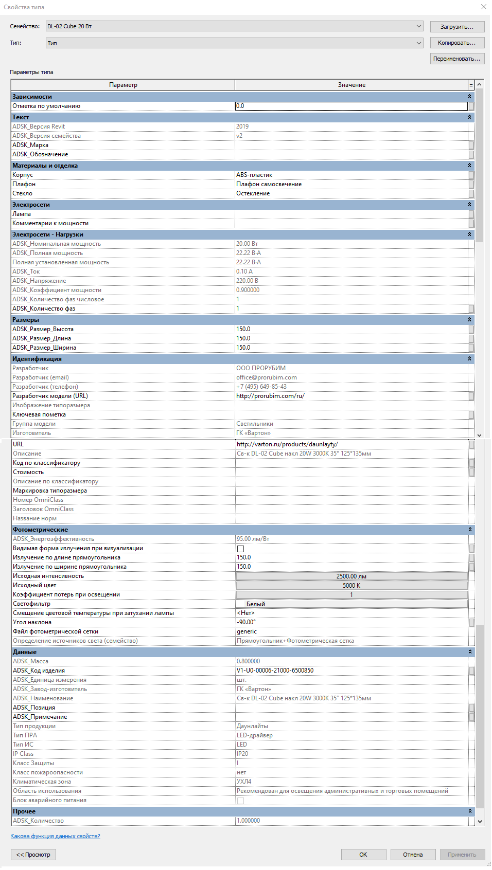This screenshot has height=870, width=492.
Task: Select the Стекло value Остекление
Action: (x=352, y=193)
